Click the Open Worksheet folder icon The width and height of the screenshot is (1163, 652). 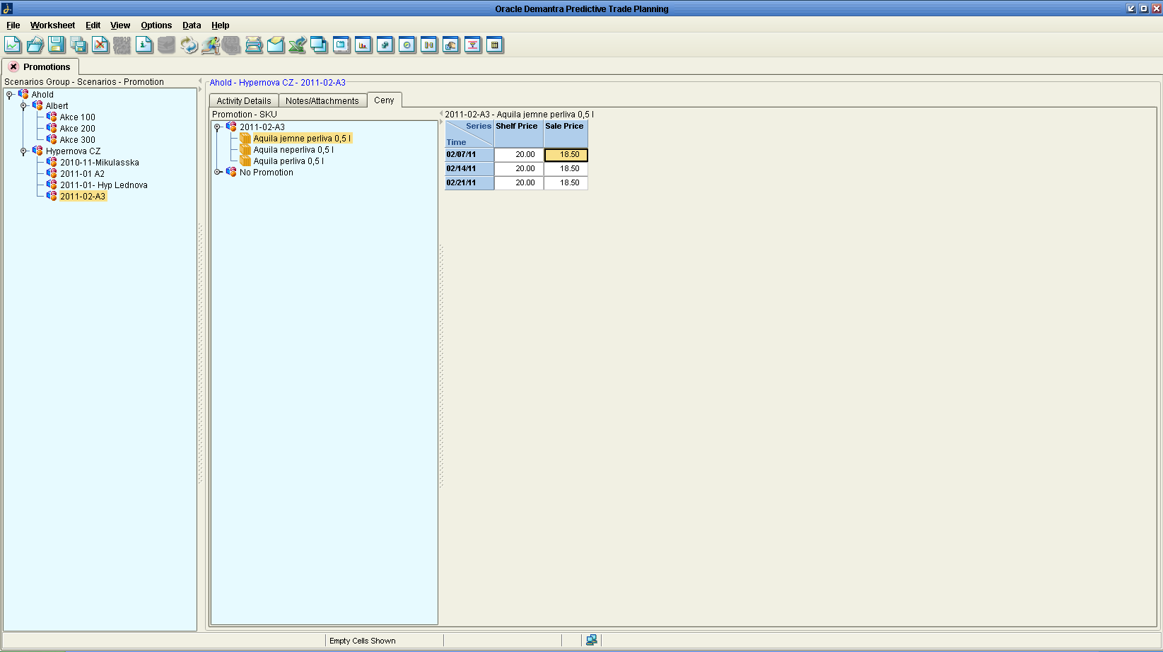(x=35, y=45)
